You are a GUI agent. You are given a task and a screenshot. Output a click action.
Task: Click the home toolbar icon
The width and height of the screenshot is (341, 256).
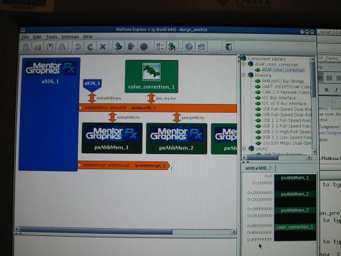pyautogui.click(x=202, y=47)
